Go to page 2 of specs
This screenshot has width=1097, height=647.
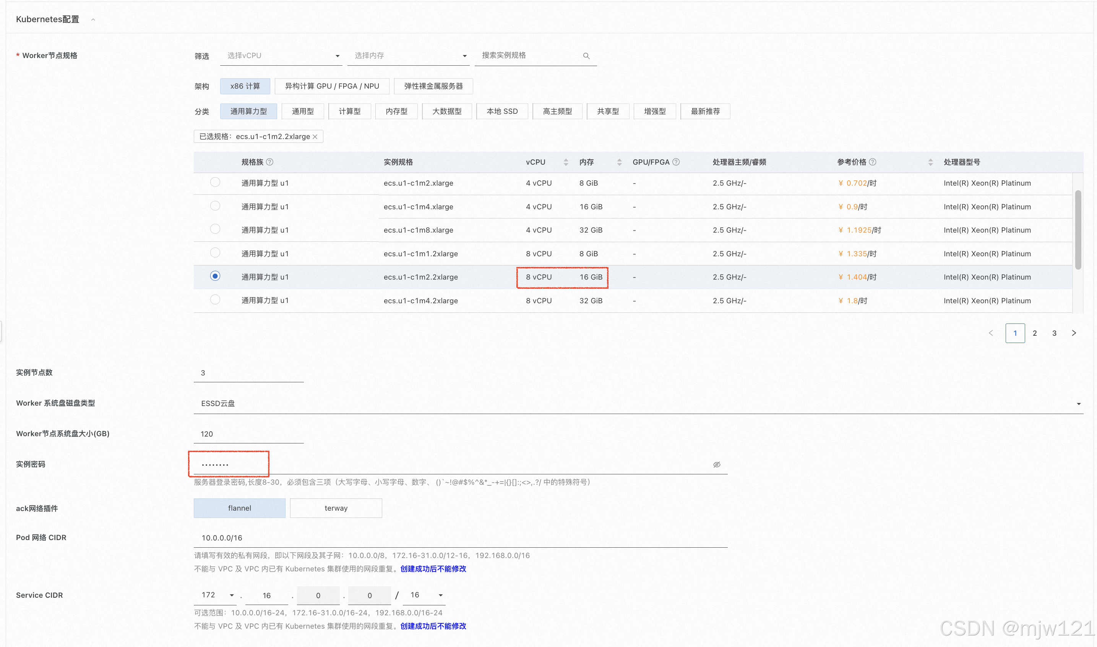[x=1034, y=333]
